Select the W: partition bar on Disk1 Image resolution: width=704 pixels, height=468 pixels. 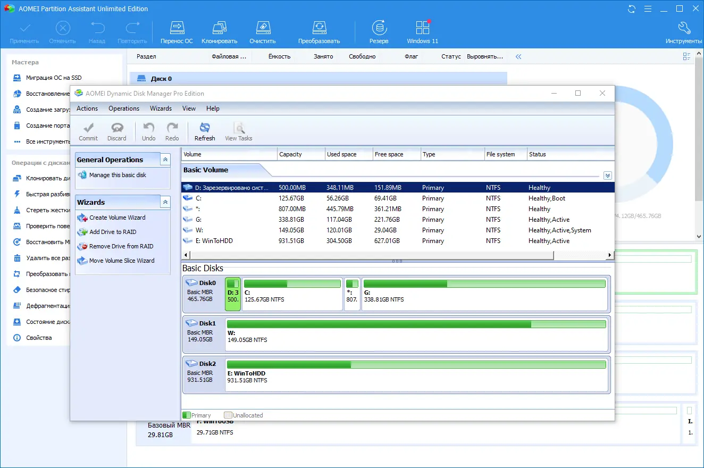[416, 334]
